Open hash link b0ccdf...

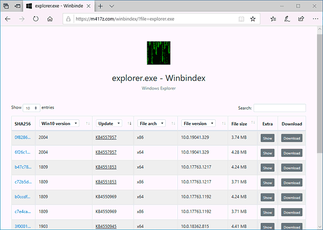(22, 196)
